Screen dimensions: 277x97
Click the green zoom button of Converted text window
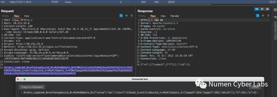pyautogui.click(x=25, y=79)
